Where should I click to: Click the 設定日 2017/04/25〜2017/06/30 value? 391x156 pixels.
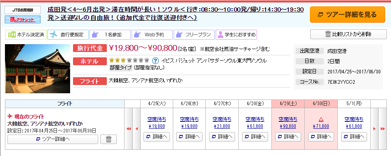pos(354,72)
